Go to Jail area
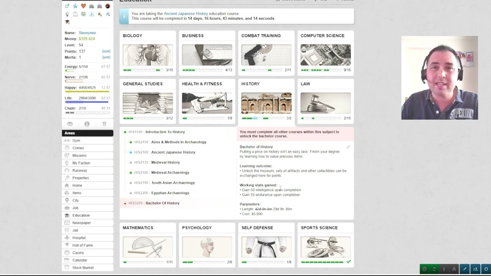 tap(87, 230)
